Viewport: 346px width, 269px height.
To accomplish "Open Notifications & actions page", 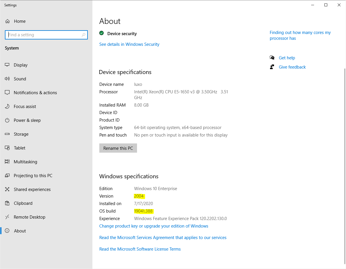I will [x=35, y=93].
